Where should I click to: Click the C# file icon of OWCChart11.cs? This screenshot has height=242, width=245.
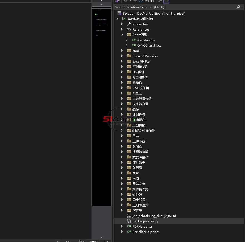(134, 45)
